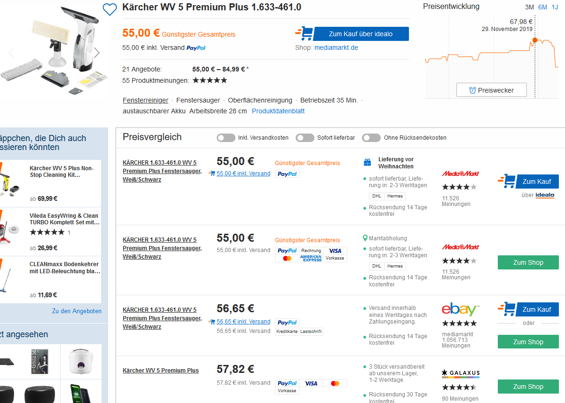The width and height of the screenshot is (565, 403).
Task: Select the 3M price history range
Action: tap(529, 7)
